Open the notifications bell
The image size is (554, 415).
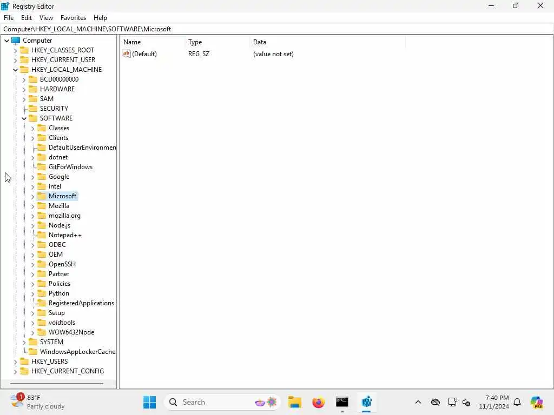(517, 402)
